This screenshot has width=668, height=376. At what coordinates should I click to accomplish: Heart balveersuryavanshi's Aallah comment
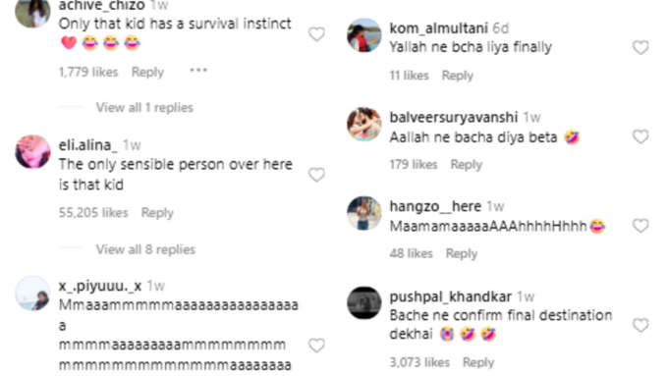point(640,136)
